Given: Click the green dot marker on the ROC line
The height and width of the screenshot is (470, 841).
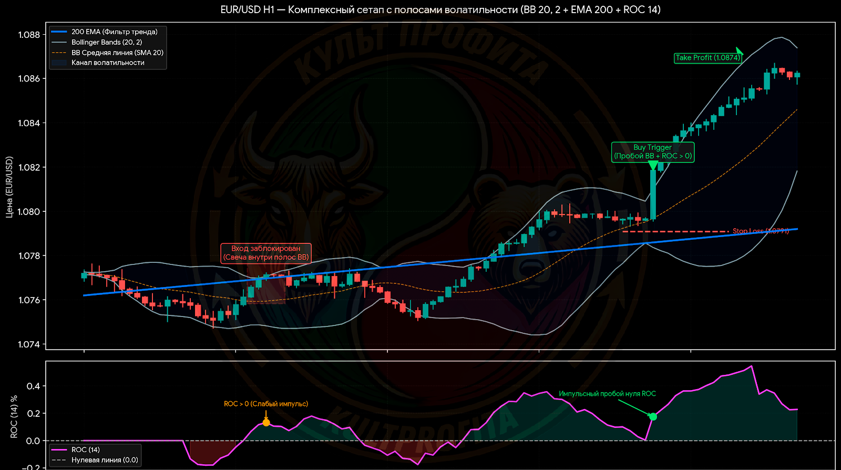Looking at the screenshot, I should [x=653, y=417].
